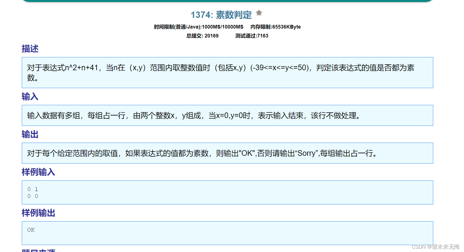The width and height of the screenshot is (464, 252).
Task: Click the 样例输出 section heading
Action: 38,213
